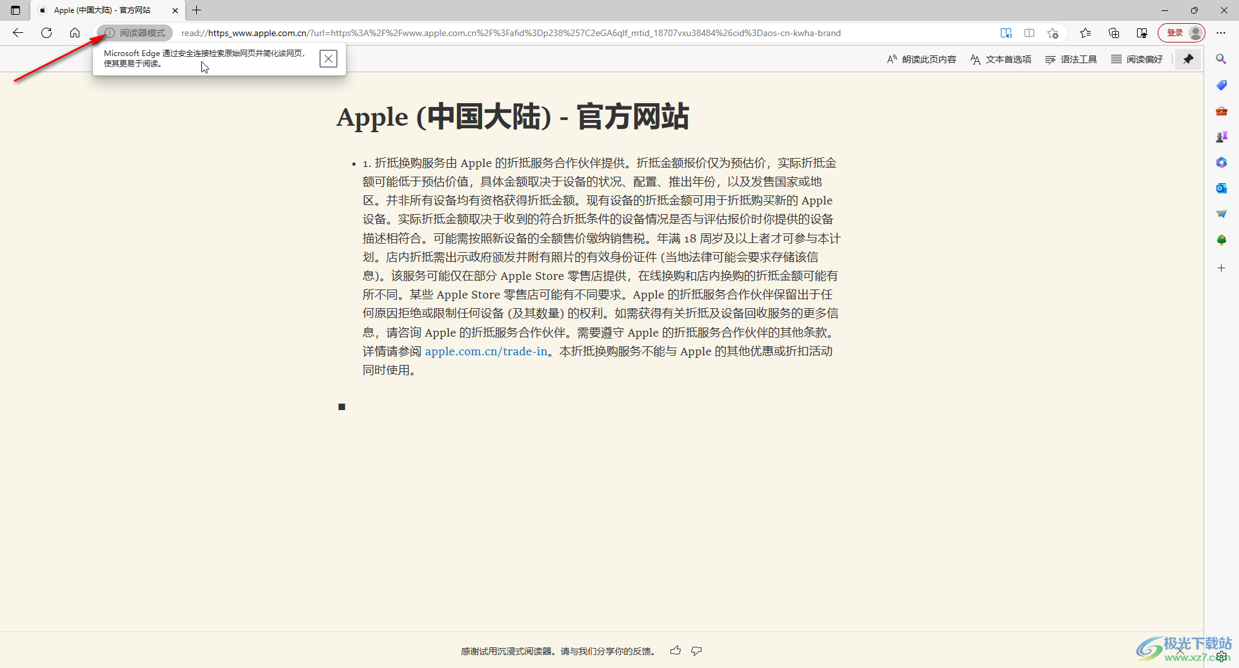Viewport: 1239px width, 668px height.
Task: Go back to the previous page
Action: point(18,33)
